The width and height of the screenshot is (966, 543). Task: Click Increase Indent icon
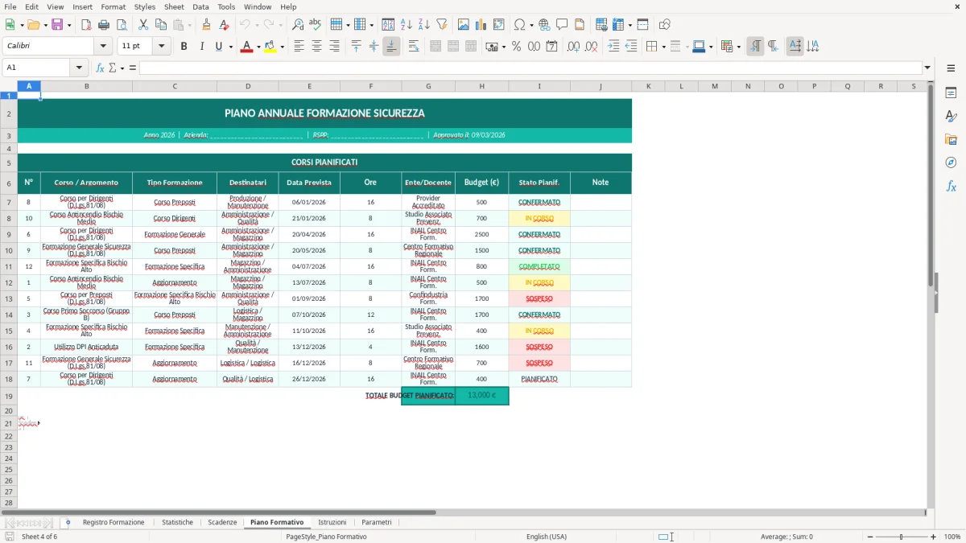(x=613, y=47)
